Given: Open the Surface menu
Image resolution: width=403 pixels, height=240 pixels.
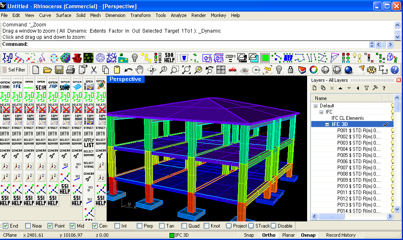Looking at the screenshot, I should tap(64, 15).
